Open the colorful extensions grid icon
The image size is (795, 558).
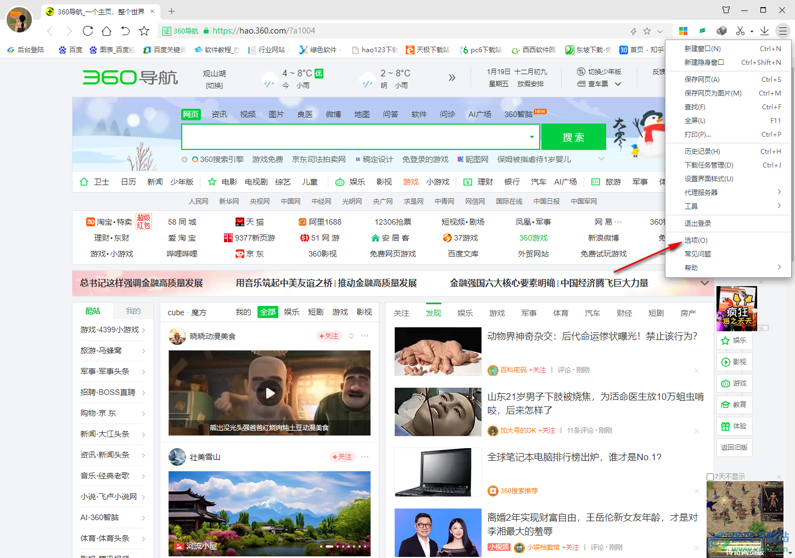pyautogui.click(x=683, y=31)
